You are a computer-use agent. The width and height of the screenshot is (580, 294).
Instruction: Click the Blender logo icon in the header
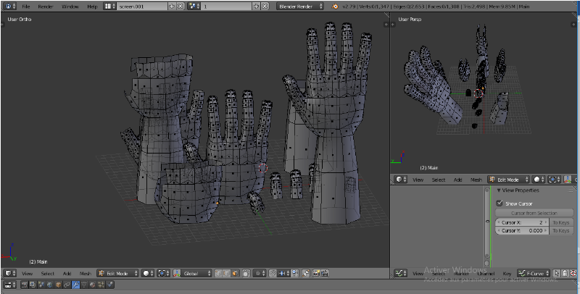pyautogui.click(x=336, y=6)
